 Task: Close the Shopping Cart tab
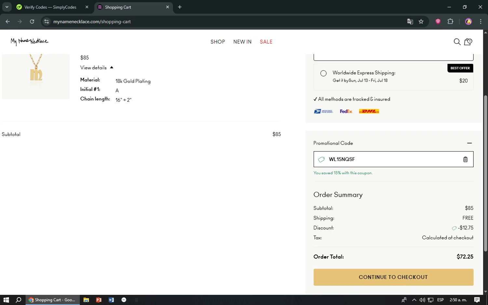point(168,7)
